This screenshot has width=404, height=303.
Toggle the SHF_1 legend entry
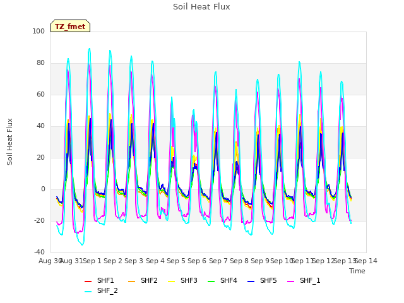pyautogui.click(x=304, y=280)
